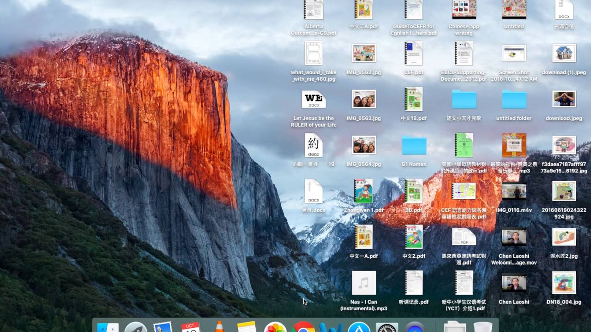Image resolution: width=591 pixels, height=332 pixels.
Task: Select 最美的礼物·赞美之泉音乐事工.mp3 audio file
Action: tap(514, 145)
